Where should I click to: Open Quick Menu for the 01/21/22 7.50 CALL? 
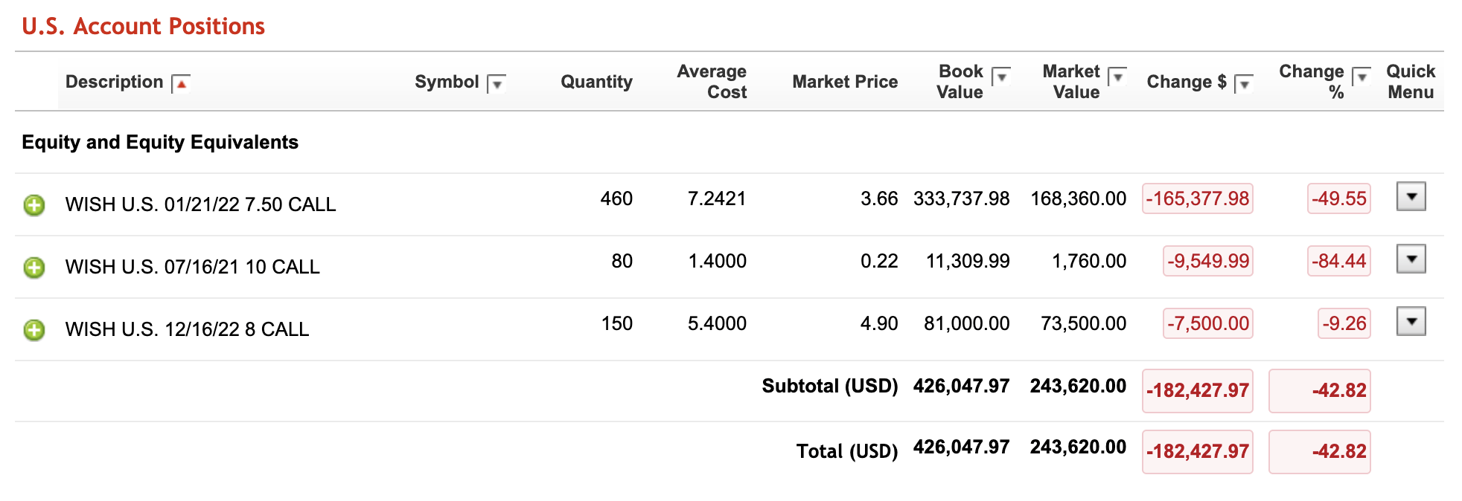pyautogui.click(x=1411, y=197)
